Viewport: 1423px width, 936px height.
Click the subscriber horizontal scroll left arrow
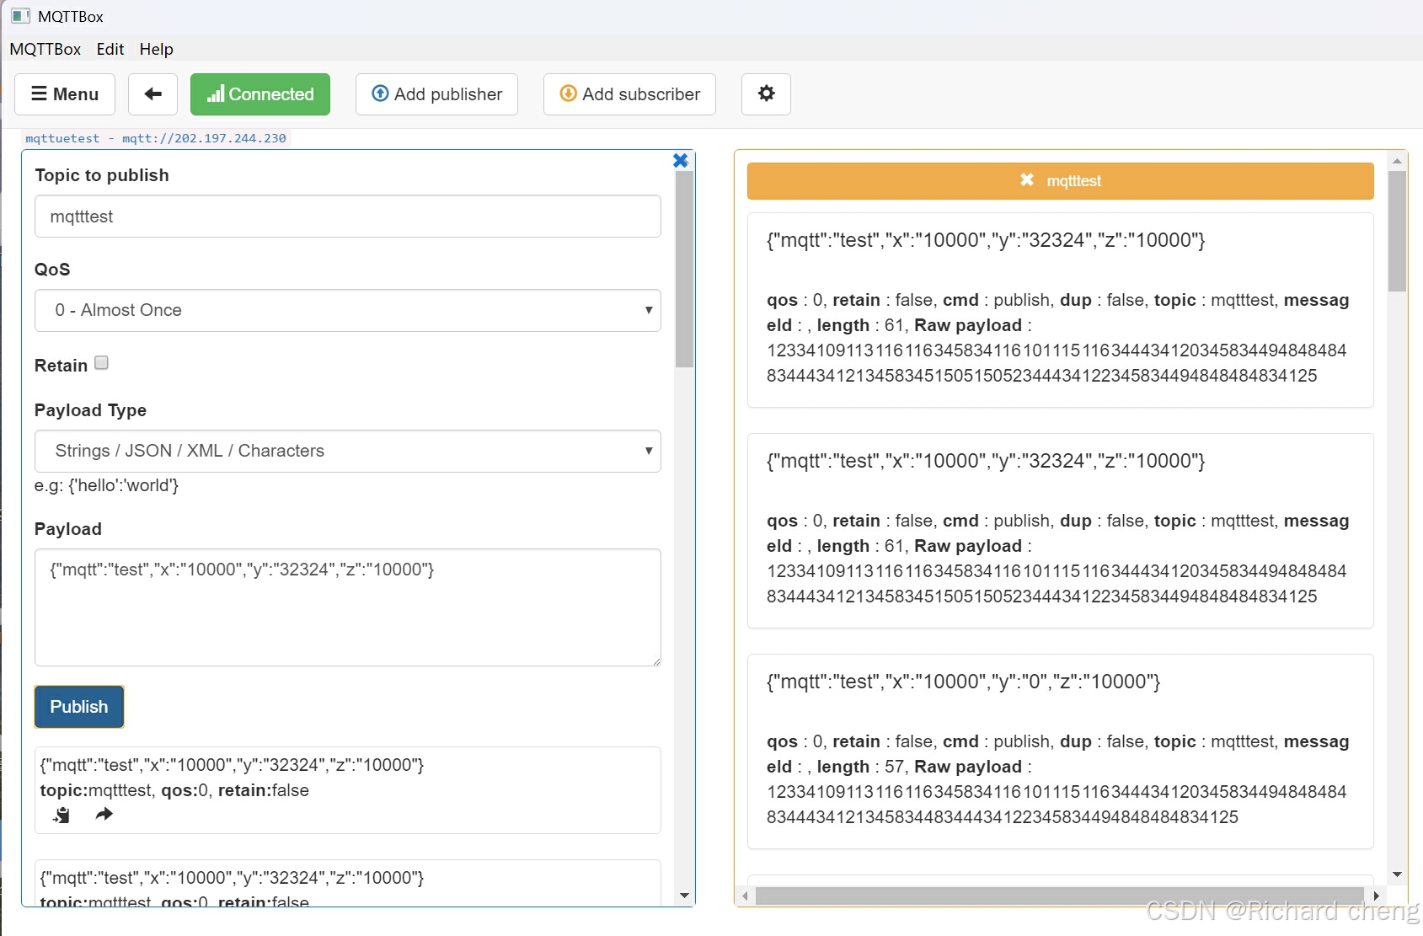pyautogui.click(x=745, y=896)
